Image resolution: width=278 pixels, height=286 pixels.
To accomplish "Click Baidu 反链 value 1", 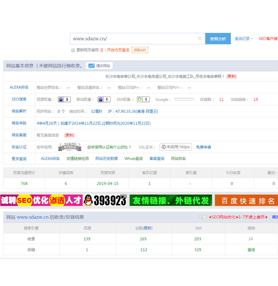I will 87,250.
